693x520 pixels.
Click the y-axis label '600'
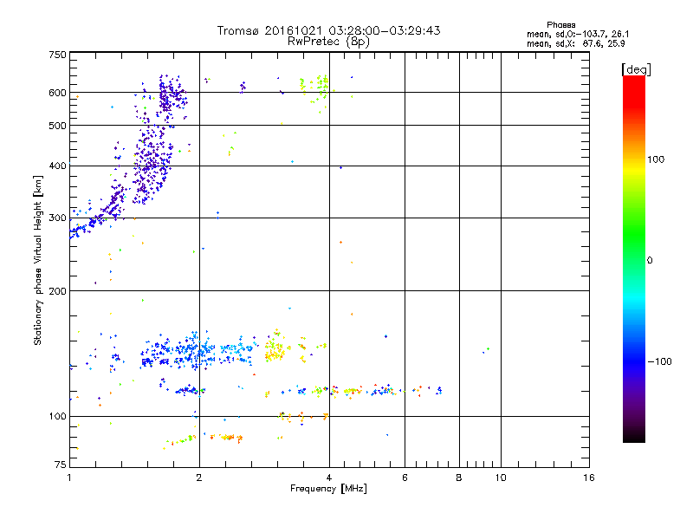[57, 93]
